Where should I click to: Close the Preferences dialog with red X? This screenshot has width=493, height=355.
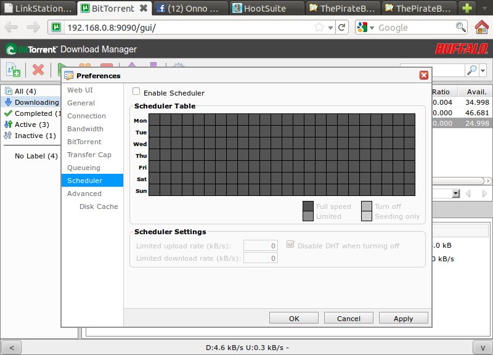(x=423, y=75)
